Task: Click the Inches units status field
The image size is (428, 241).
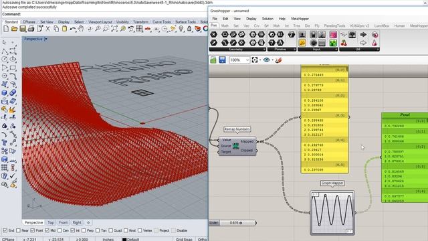Action: click(108, 239)
